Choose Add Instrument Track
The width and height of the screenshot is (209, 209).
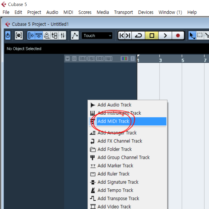[127, 113]
